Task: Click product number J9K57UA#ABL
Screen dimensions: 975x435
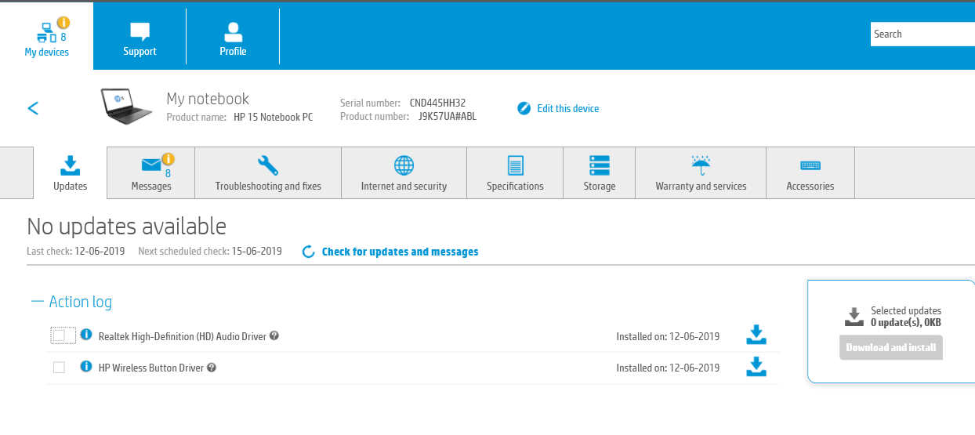Action: (x=448, y=117)
